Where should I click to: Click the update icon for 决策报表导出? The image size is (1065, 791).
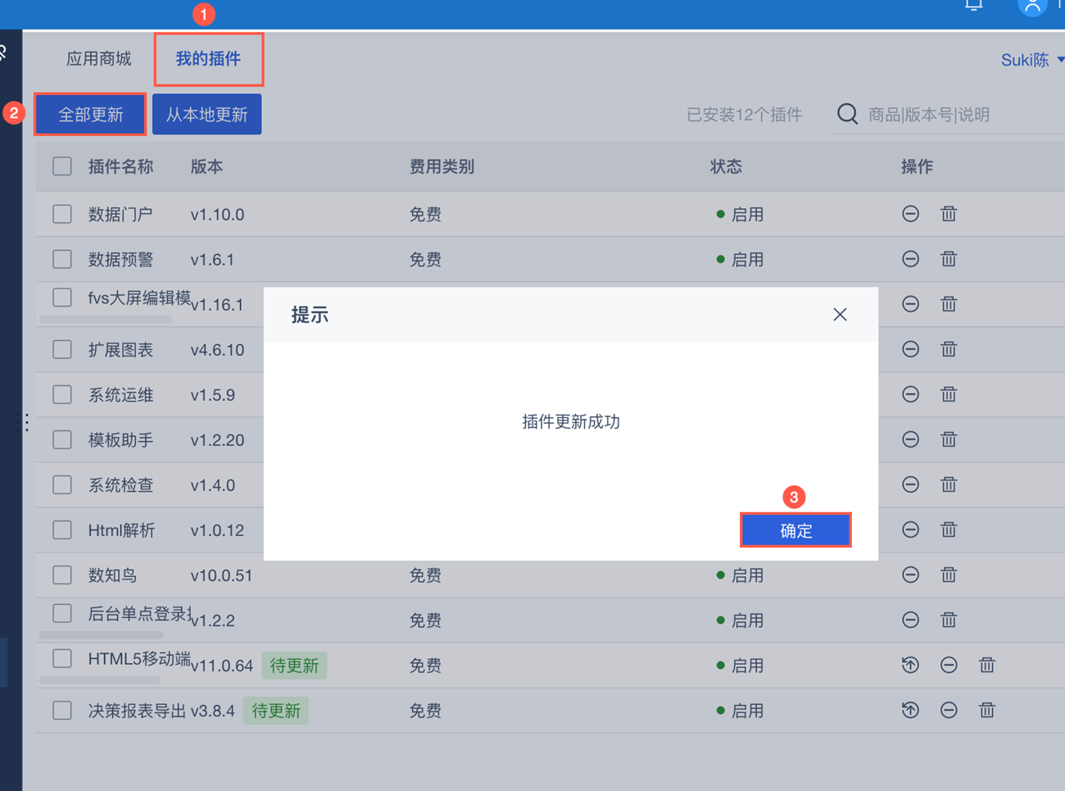point(910,710)
